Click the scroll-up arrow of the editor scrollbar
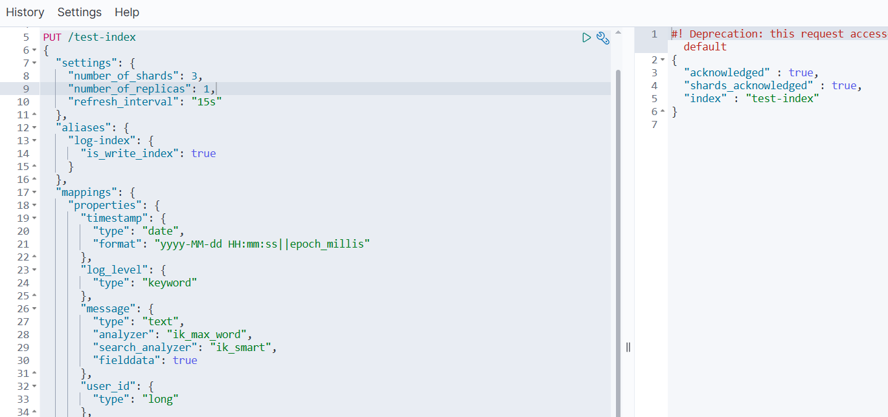888x417 pixels. coord(618,32)
